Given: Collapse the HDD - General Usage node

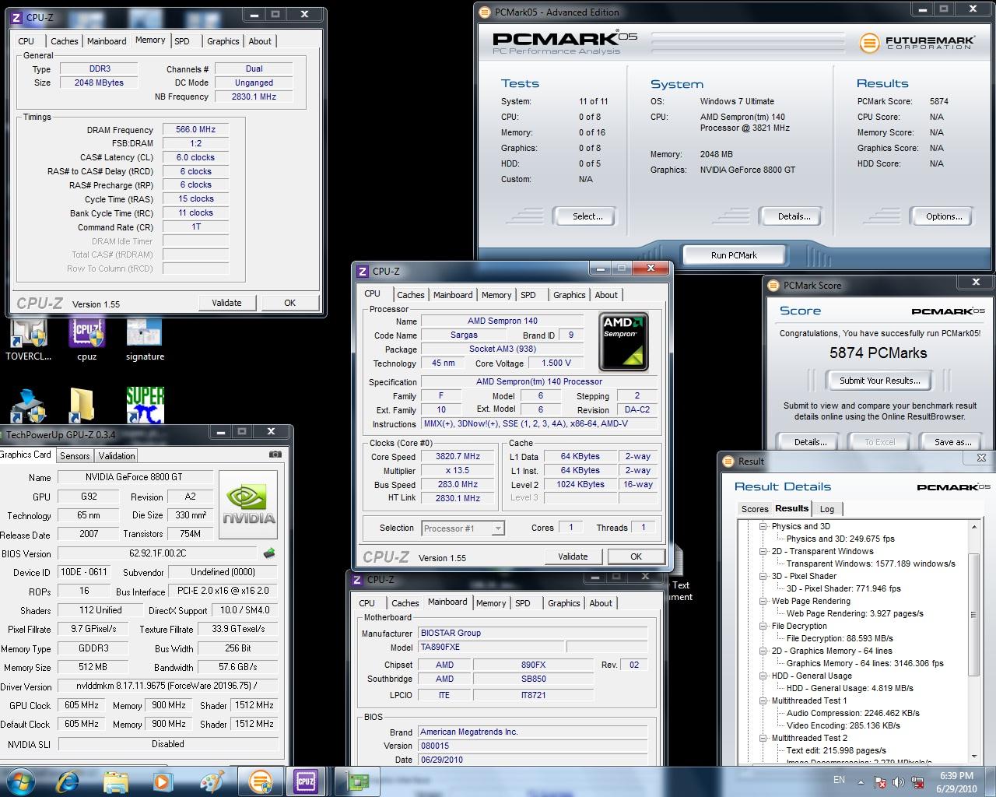Looking at the screenshot, I should [x=764, y=676].
